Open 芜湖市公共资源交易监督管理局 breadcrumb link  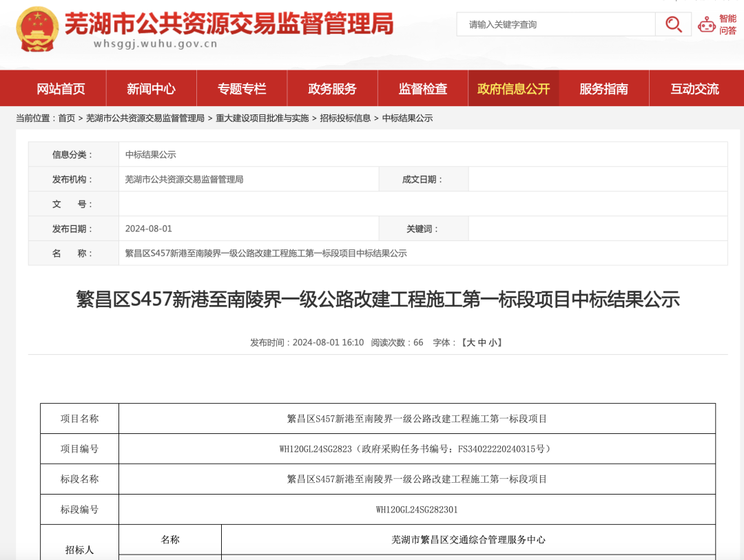click(x=145, y=118)
